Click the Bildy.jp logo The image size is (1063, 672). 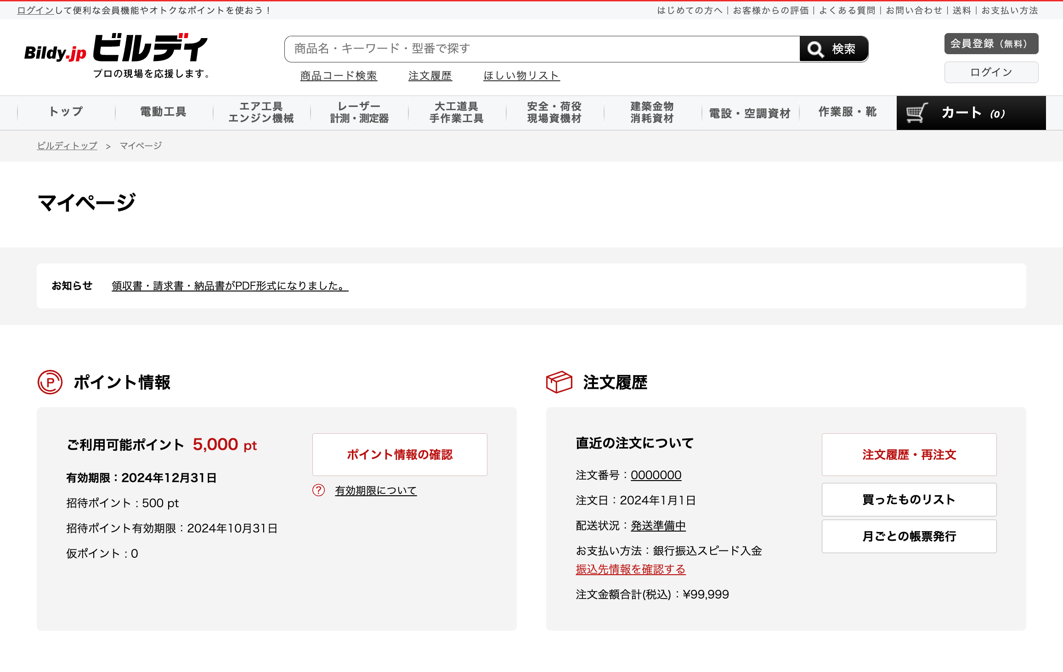pos(116,49)
